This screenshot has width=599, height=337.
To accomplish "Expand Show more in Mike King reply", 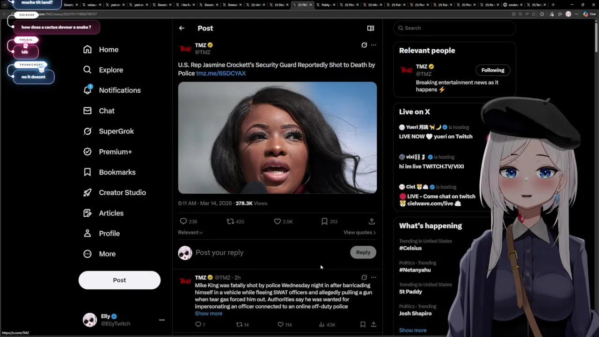I will [209, 314].
